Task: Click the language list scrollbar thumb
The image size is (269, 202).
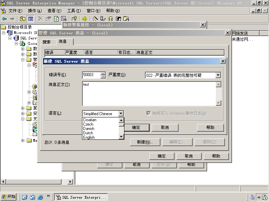Action: tap(121, 125)
